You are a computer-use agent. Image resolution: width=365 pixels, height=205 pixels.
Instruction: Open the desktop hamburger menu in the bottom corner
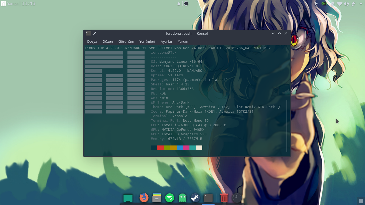(x=360, y=201)
